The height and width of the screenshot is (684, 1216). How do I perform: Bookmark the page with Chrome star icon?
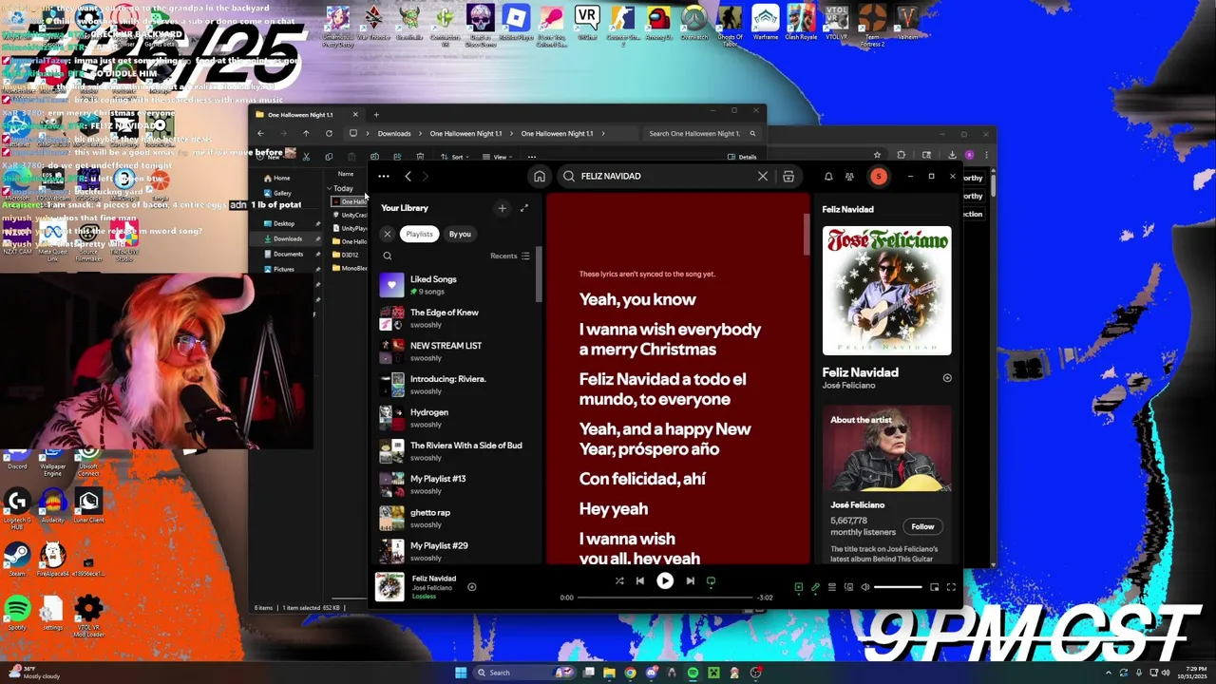pyautogui.click(x=877, y=155)
